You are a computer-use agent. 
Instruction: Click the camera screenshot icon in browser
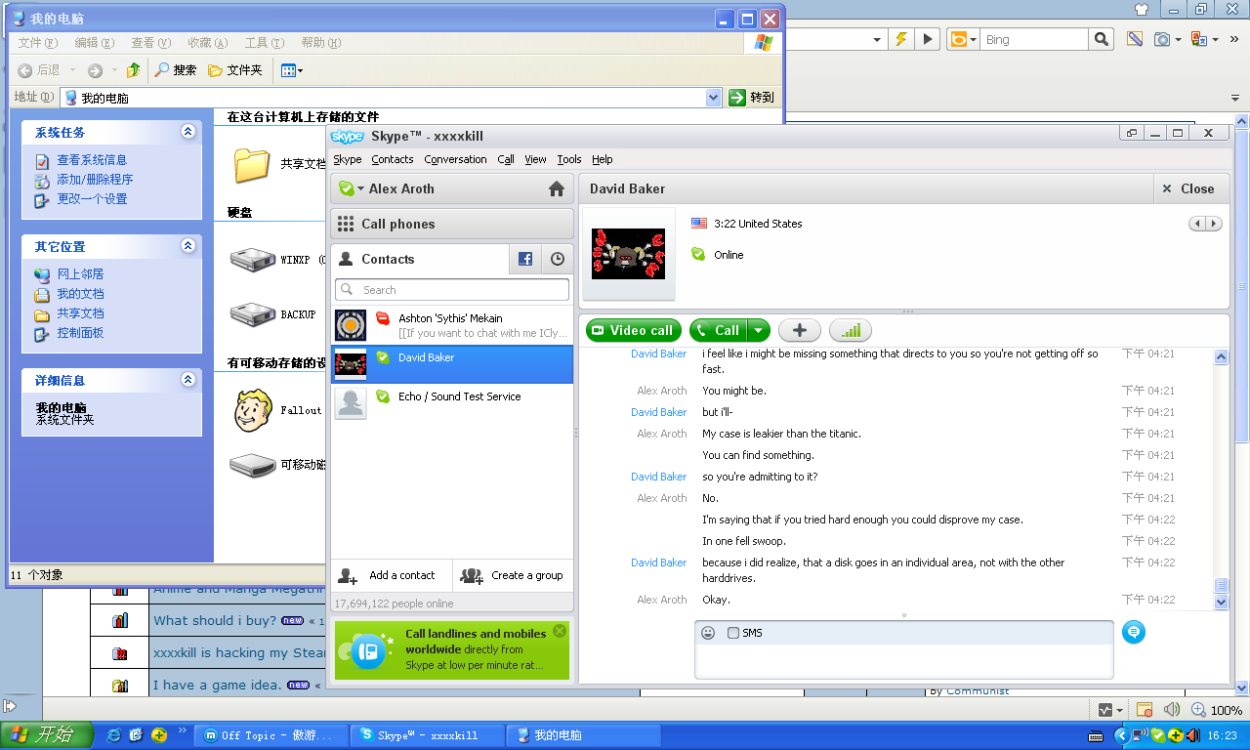pyautogui.click(x=1162, y=39)
